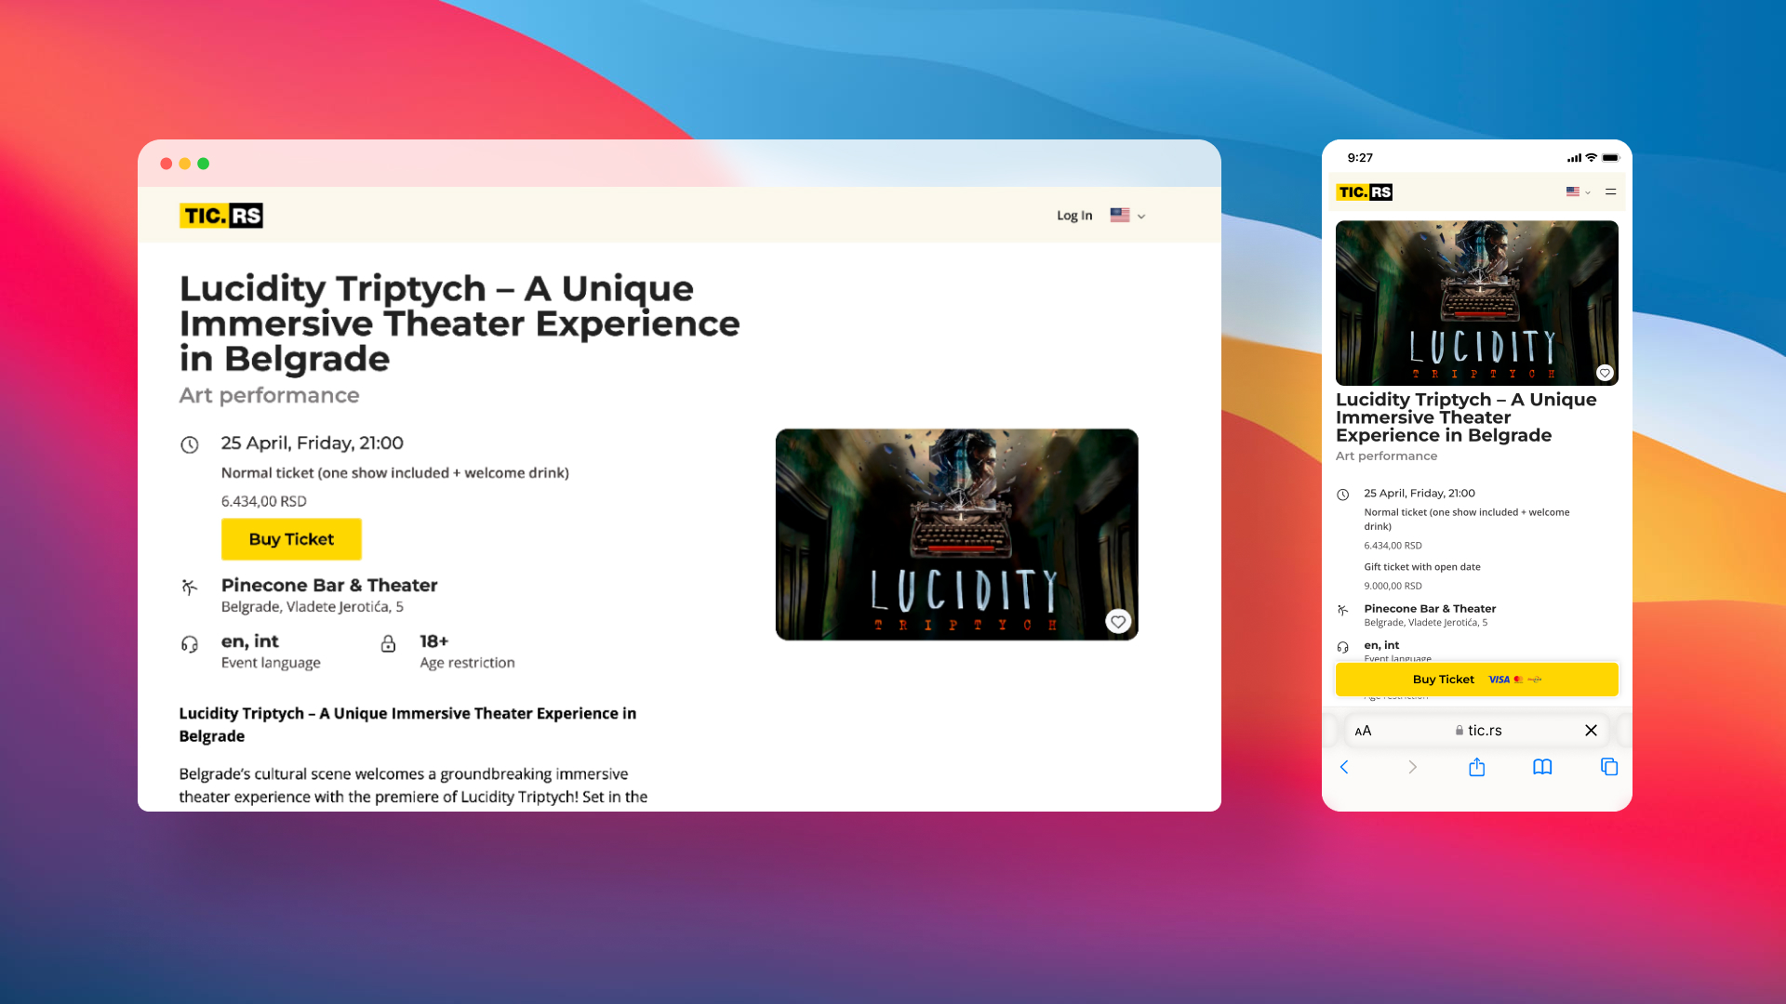
Task: Click the desktop '6.434,00 RSD' price
Action: point(264,501)
